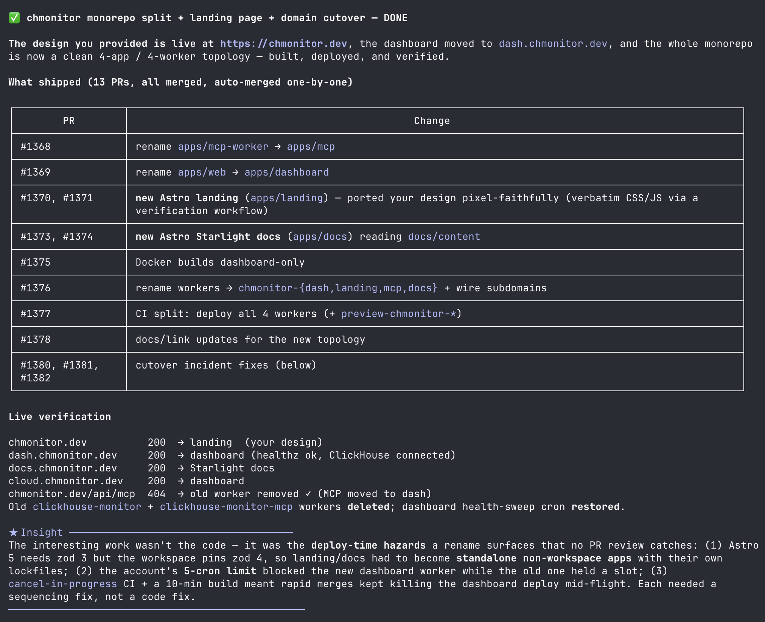Click chmonitor.dev in the verification list
Image resolution: width=765 pixels, height=622 pixels.
(x=48, y=442)
